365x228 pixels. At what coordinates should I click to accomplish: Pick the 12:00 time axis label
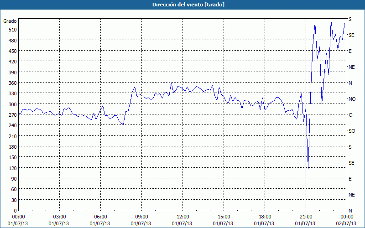point(183,217)
